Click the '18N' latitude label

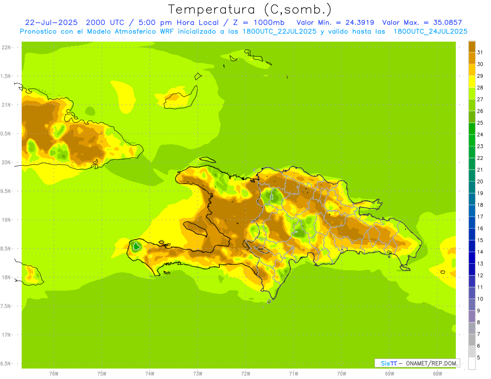pyautogui.click(x=6, y=277)
